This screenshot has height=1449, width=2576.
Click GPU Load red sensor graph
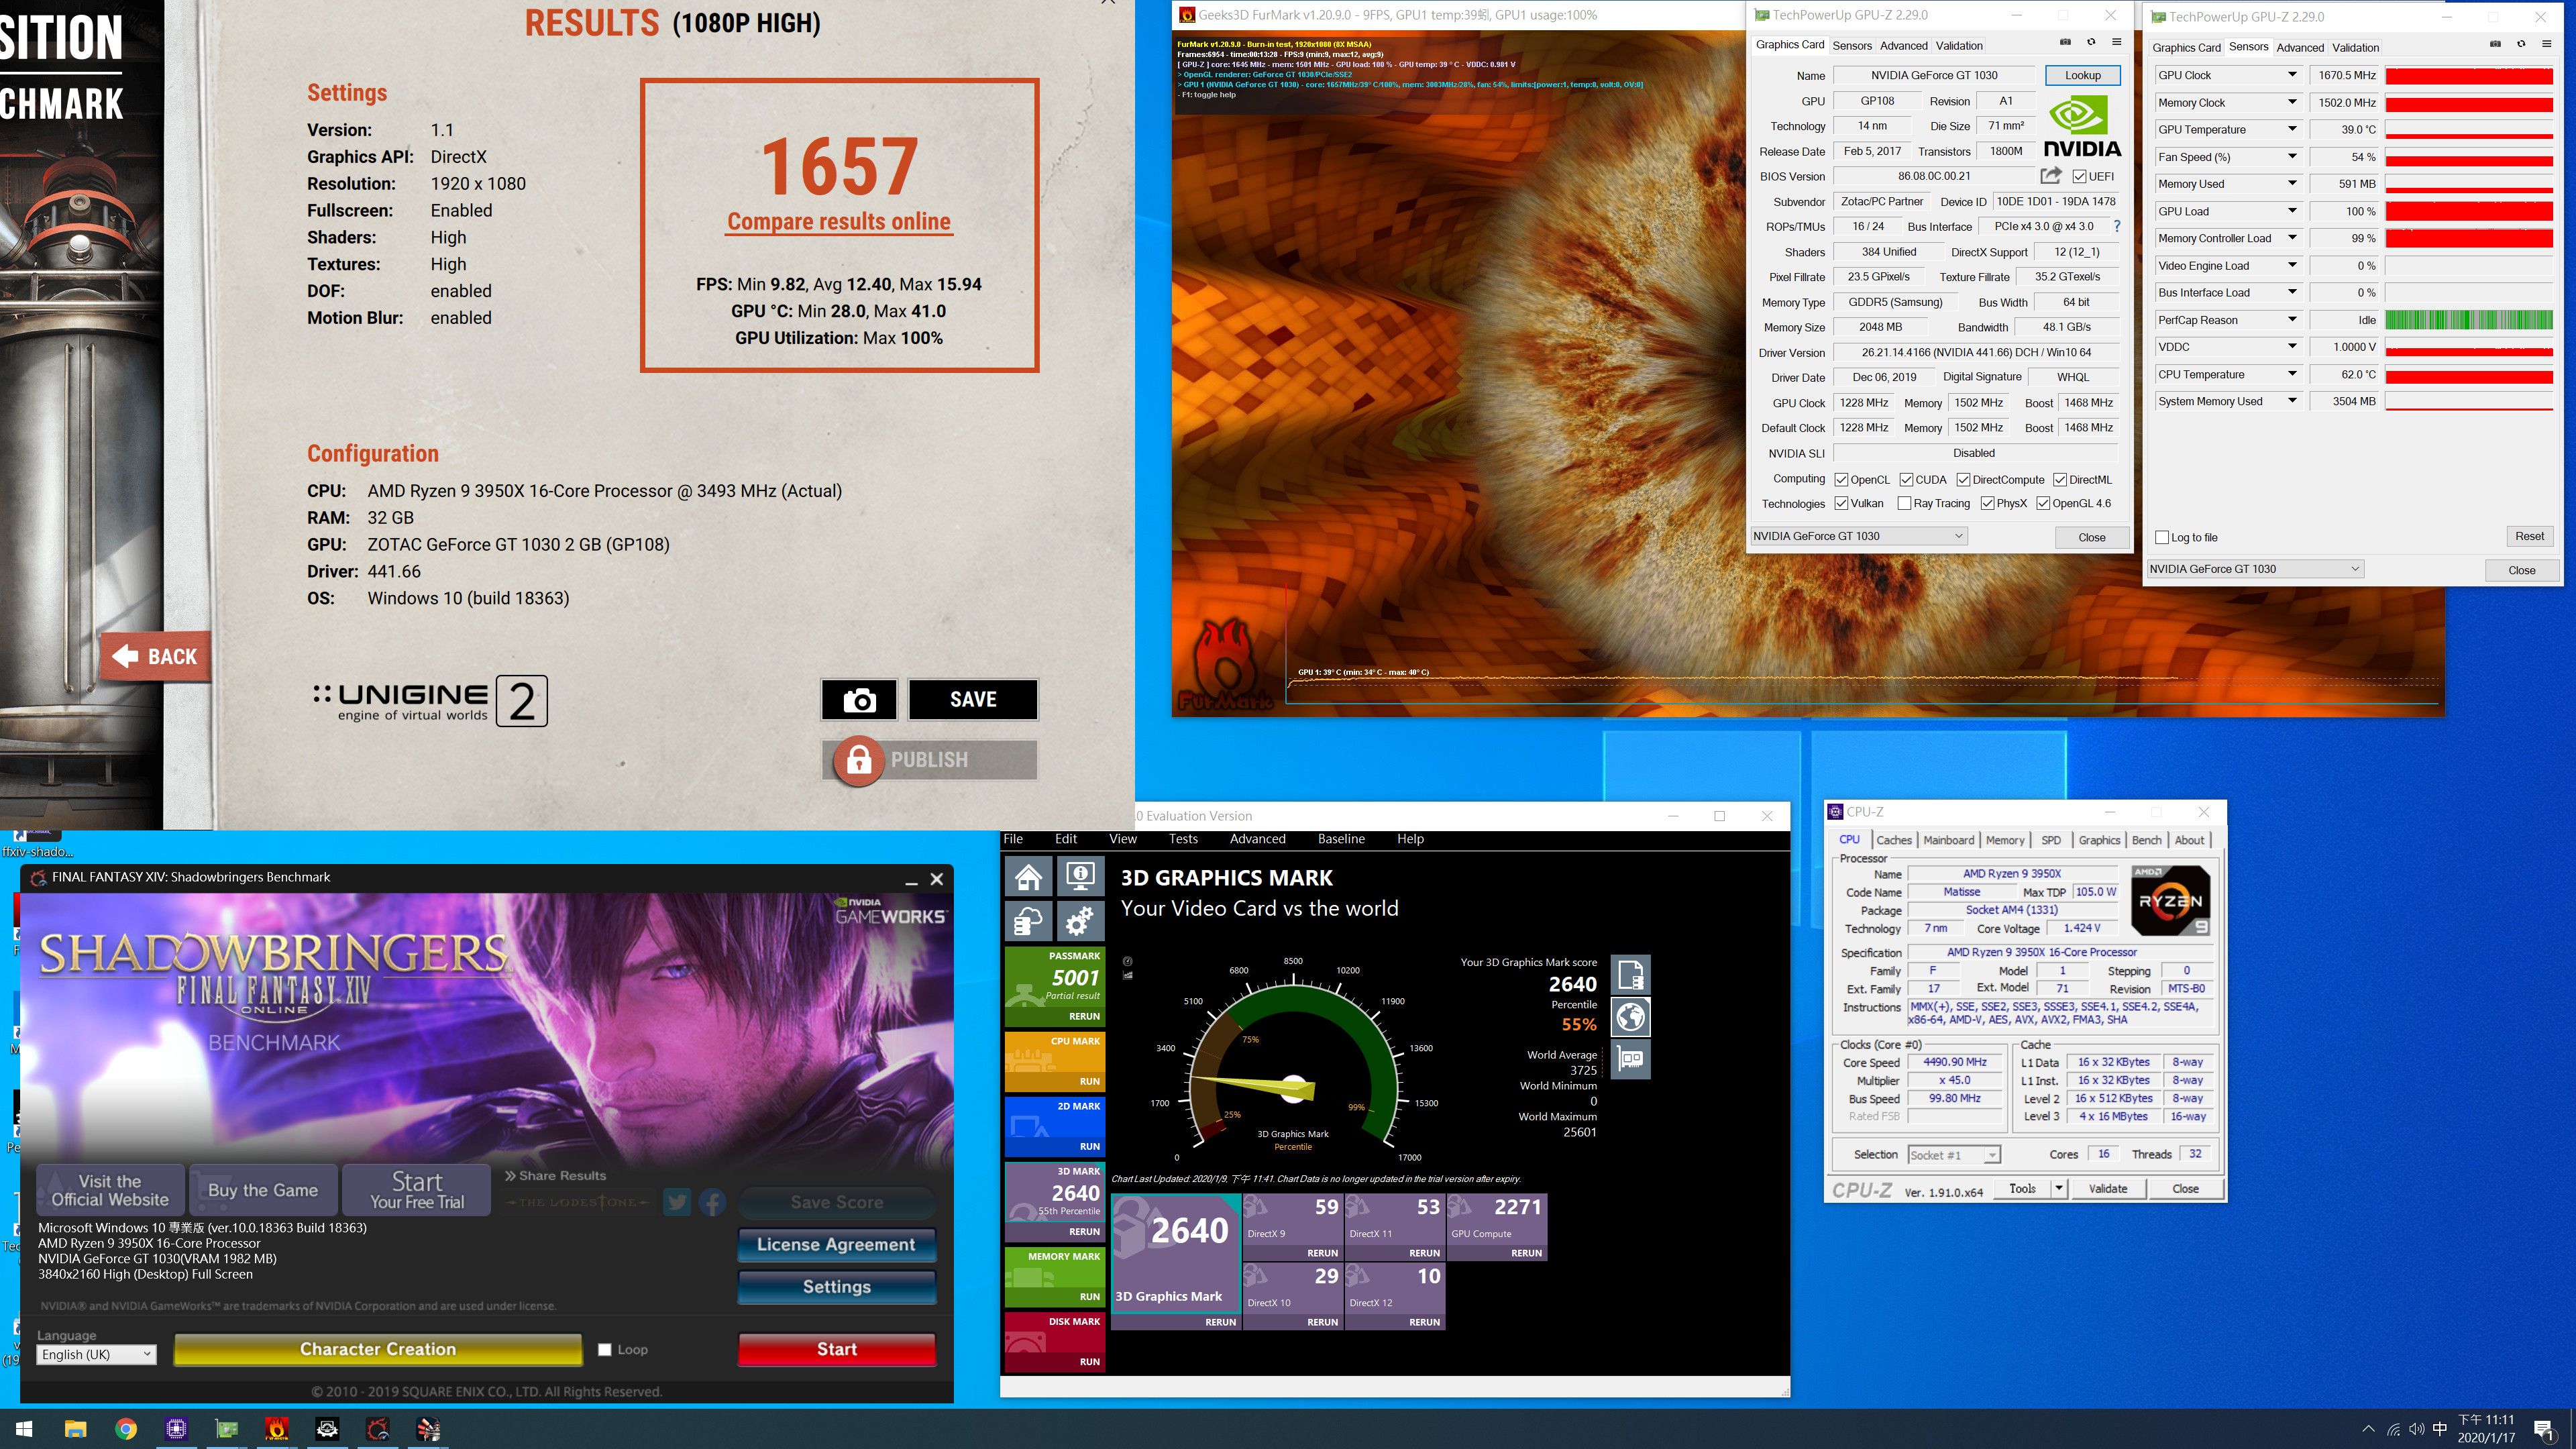(x=2469, y=211)
